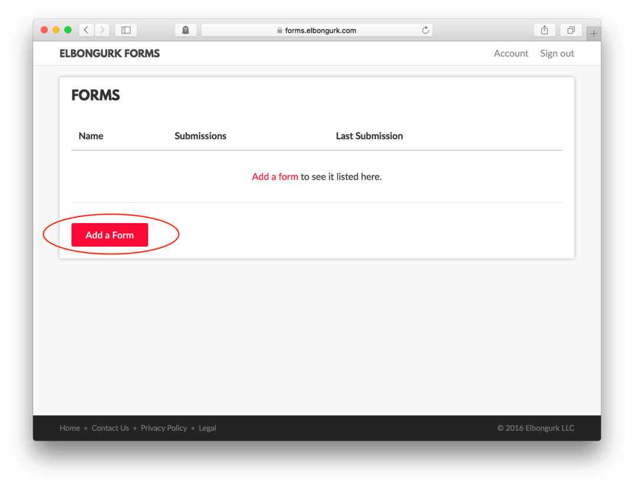Open the Contact Us footer link
Image resolution: width=634 pixels, height=488 pixels.
(110, 428)
